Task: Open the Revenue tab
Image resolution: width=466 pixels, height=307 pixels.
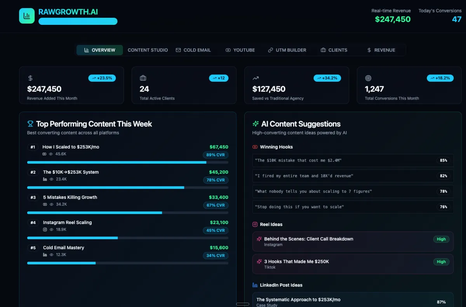Action: click(x=381, y=50)
